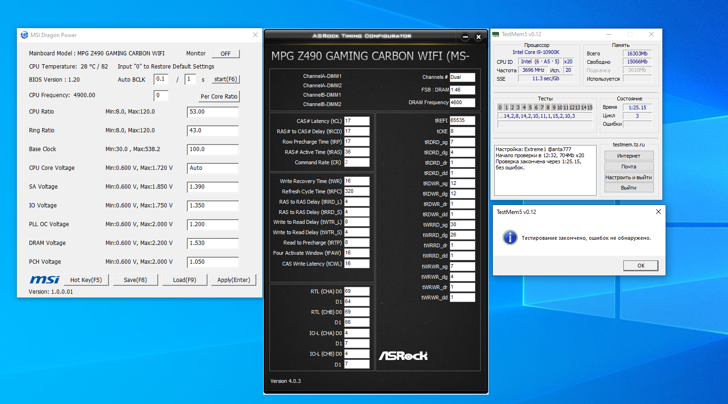Click the Command Rate (CR) field

pyautogui.click(x=357, y=162)
